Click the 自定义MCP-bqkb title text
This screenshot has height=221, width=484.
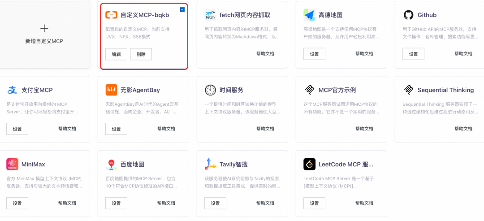145,15
